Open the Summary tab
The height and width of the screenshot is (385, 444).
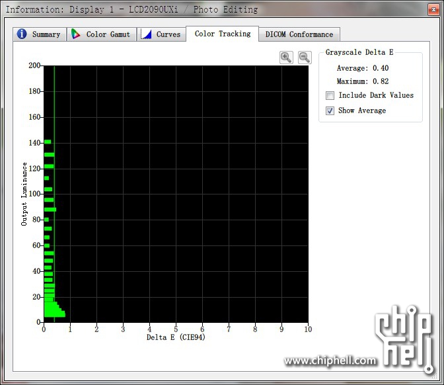point(40,34)
